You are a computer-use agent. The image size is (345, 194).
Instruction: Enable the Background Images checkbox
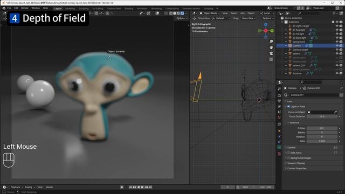[x=288, y=158]
